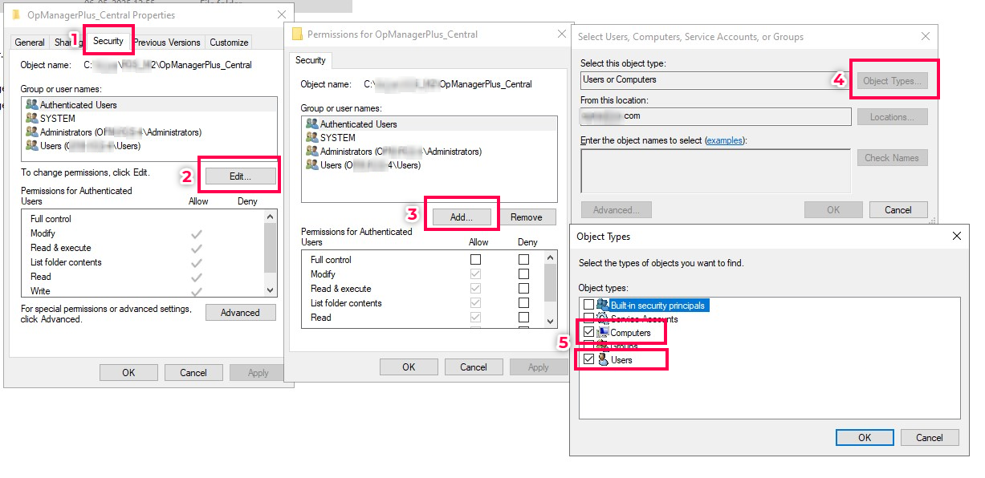Click the Check Names button
Screen dimensions: 985x478
(x=893, y=158)
